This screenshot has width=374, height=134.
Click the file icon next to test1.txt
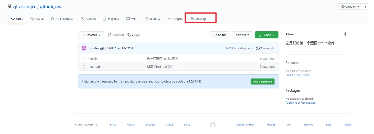tap(83, 67)
